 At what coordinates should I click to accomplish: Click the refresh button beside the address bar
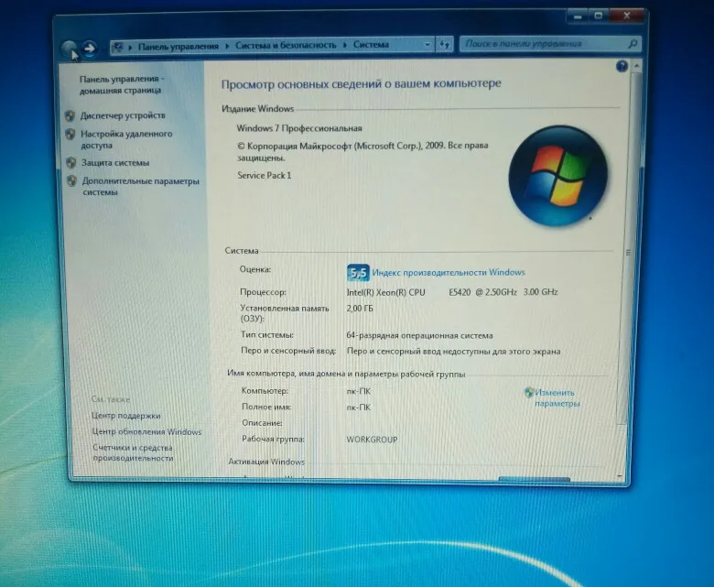(444, 45)
